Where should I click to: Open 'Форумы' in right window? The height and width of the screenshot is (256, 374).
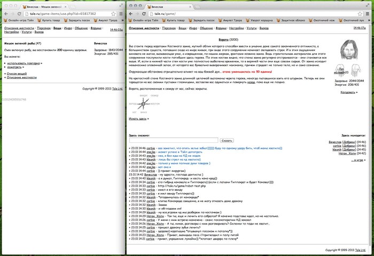click(221, 28)
